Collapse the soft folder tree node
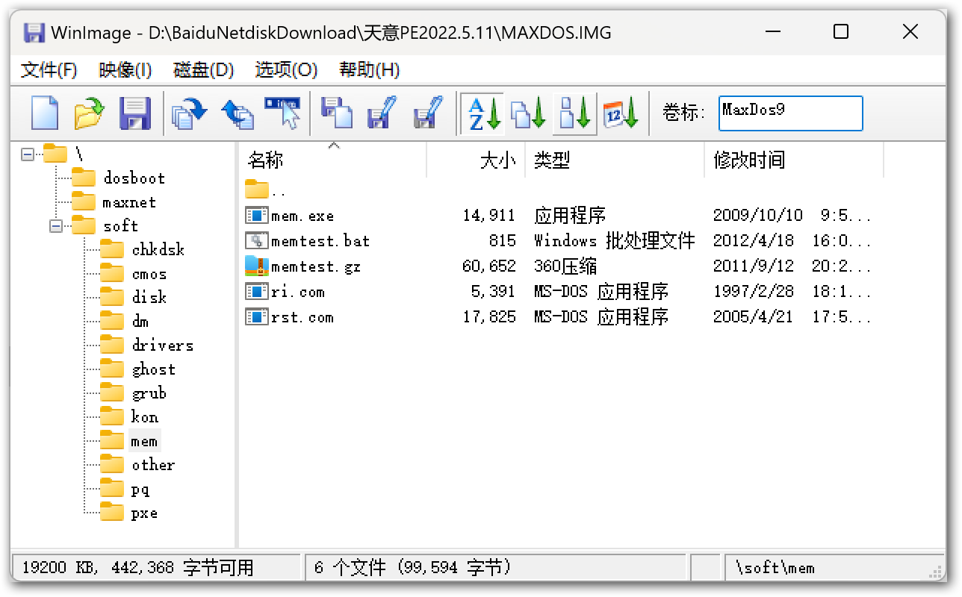The image size is (962, 597). point(56,226)
